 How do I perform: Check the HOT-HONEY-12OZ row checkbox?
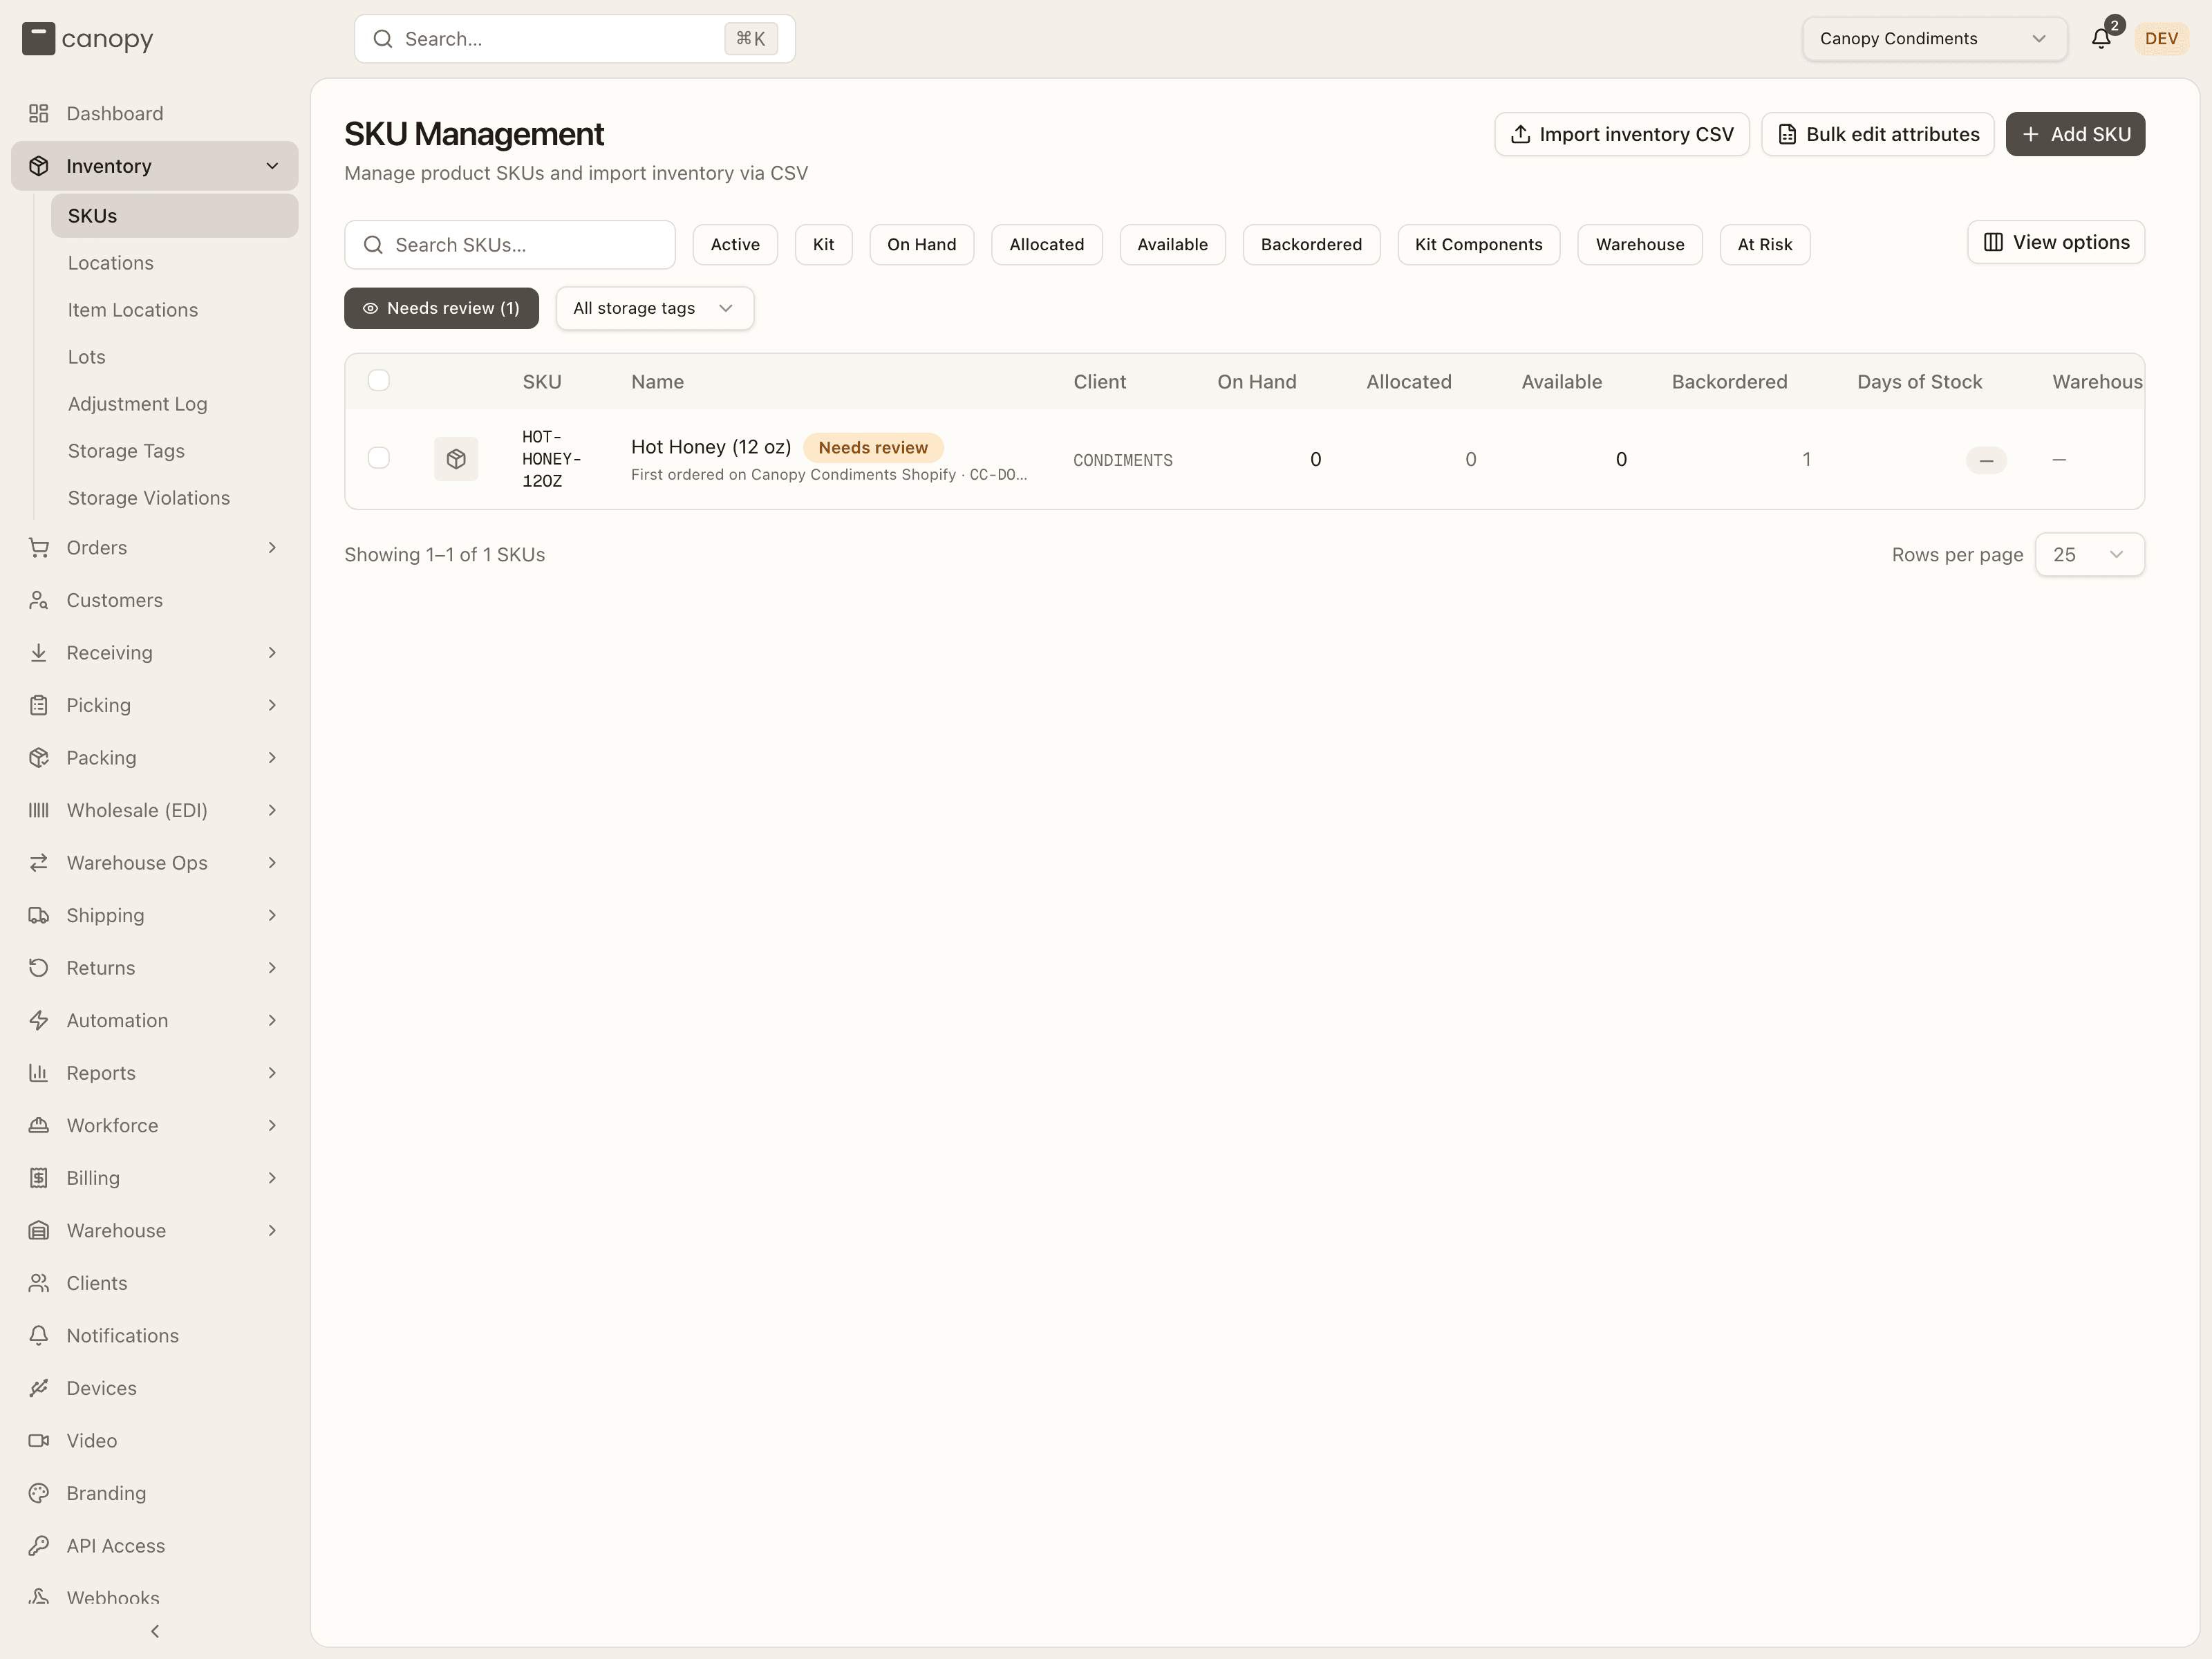click(379, 458)
